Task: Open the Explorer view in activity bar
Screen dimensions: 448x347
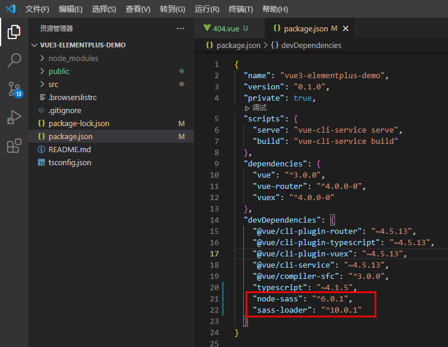Action: (14, 32)
